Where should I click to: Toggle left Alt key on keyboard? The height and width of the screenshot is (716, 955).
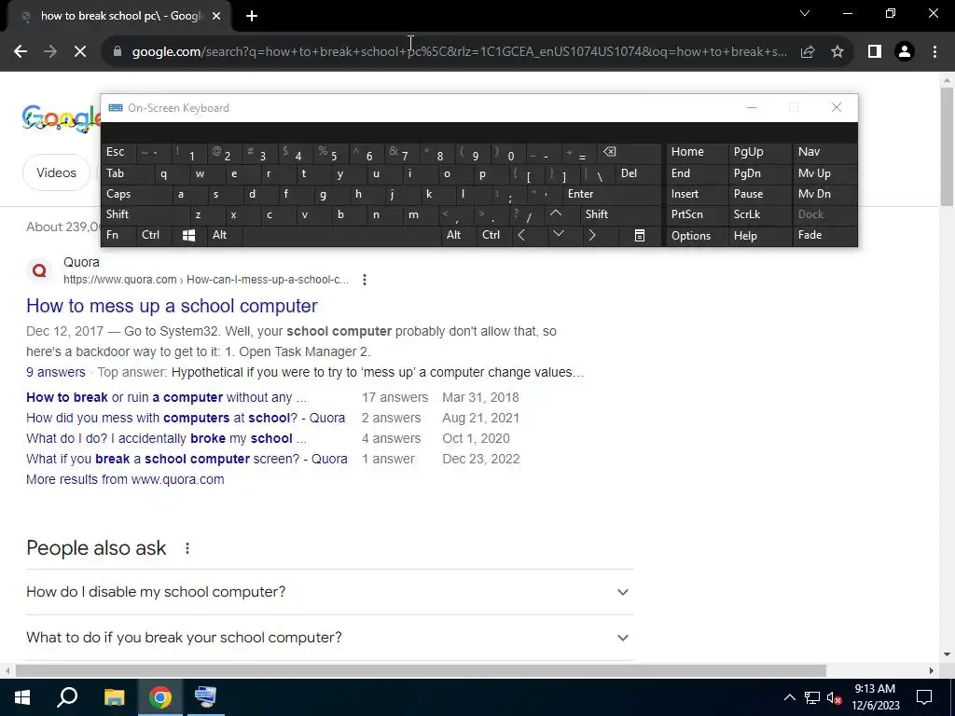[224, 235]
